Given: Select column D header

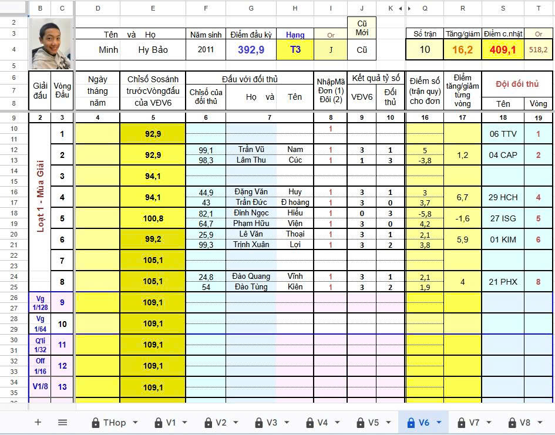Looking at the screenshot, I should pos(97,8).
